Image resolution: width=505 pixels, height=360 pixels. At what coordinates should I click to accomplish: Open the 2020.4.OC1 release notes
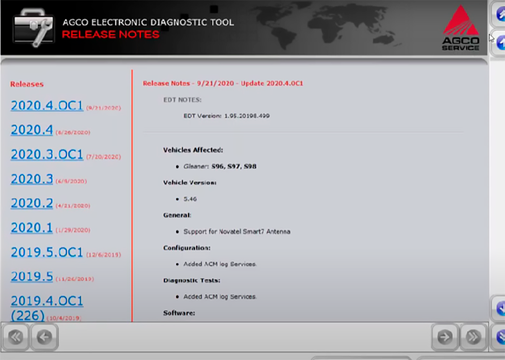[46, 105]
